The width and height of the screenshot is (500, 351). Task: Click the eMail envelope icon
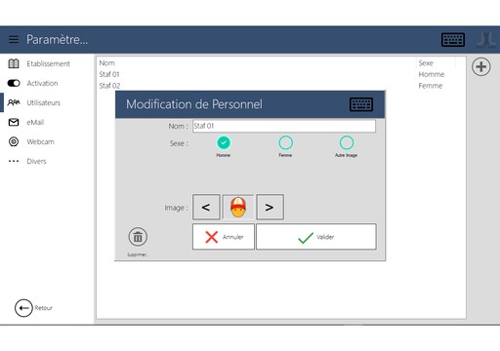pos(14,122)
